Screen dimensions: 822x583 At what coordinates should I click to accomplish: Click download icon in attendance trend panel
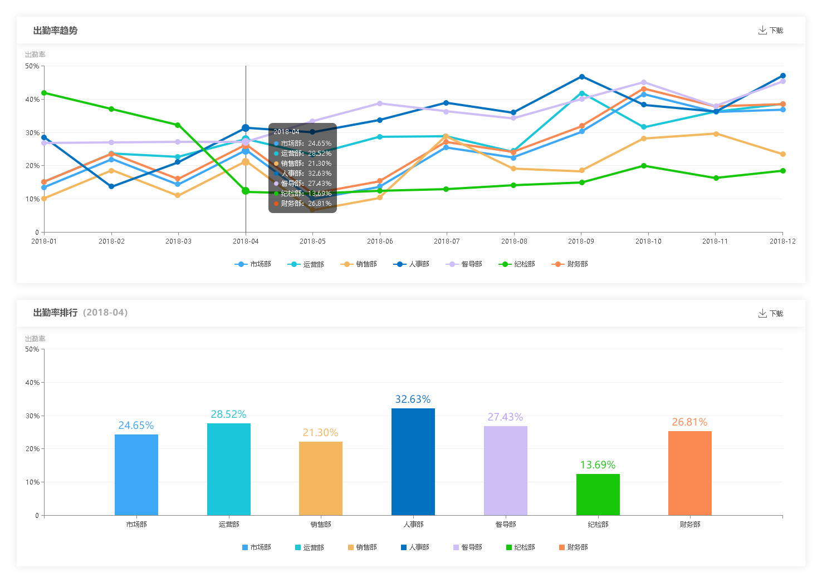(762, 30)
